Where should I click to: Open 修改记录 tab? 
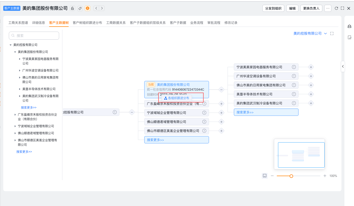231,23
